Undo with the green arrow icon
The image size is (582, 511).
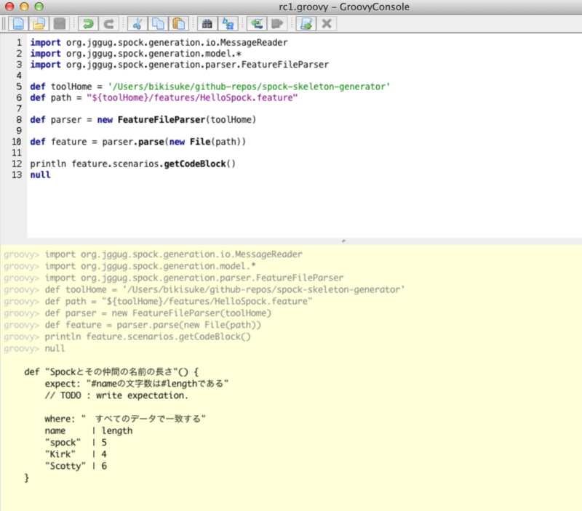click(x=88, y=24)
